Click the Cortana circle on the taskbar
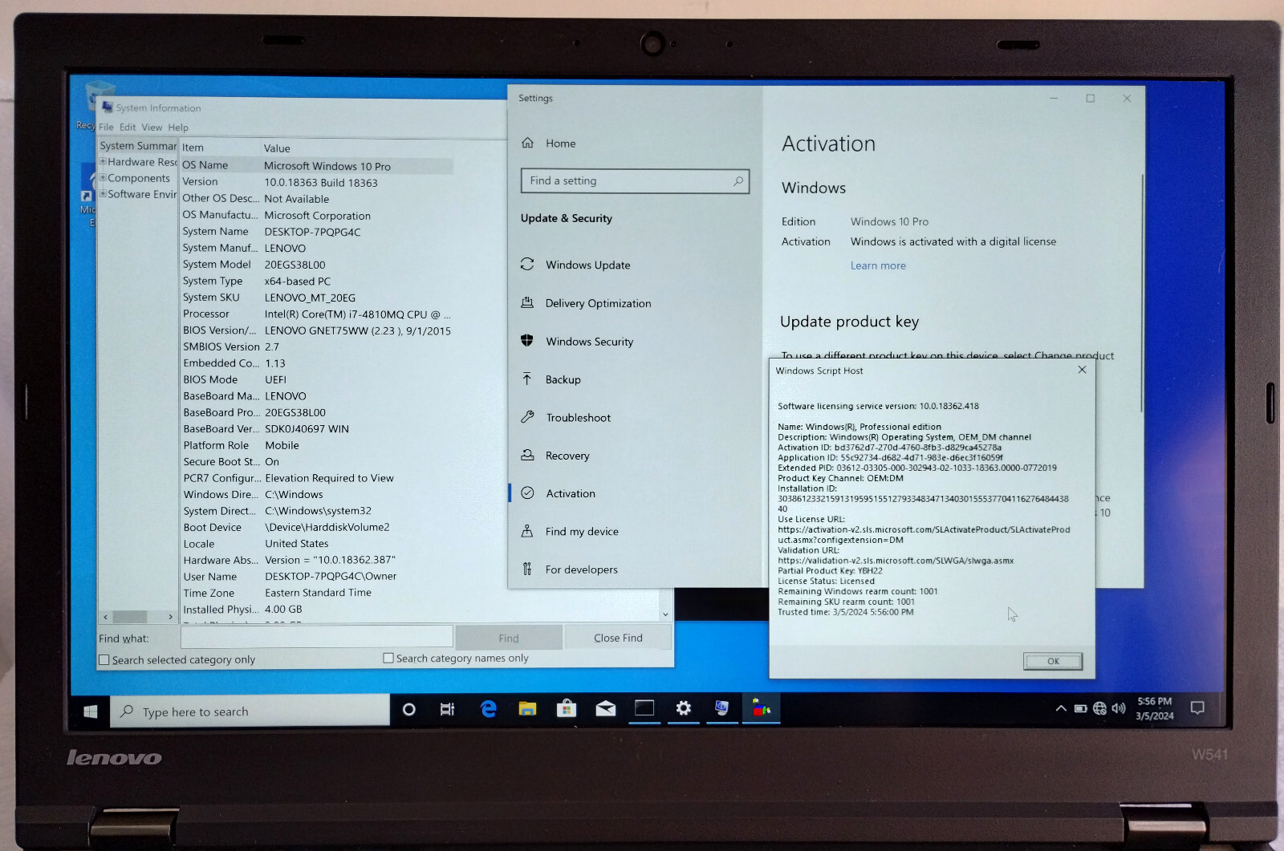Screen dimensions: 1284x851 408,709
